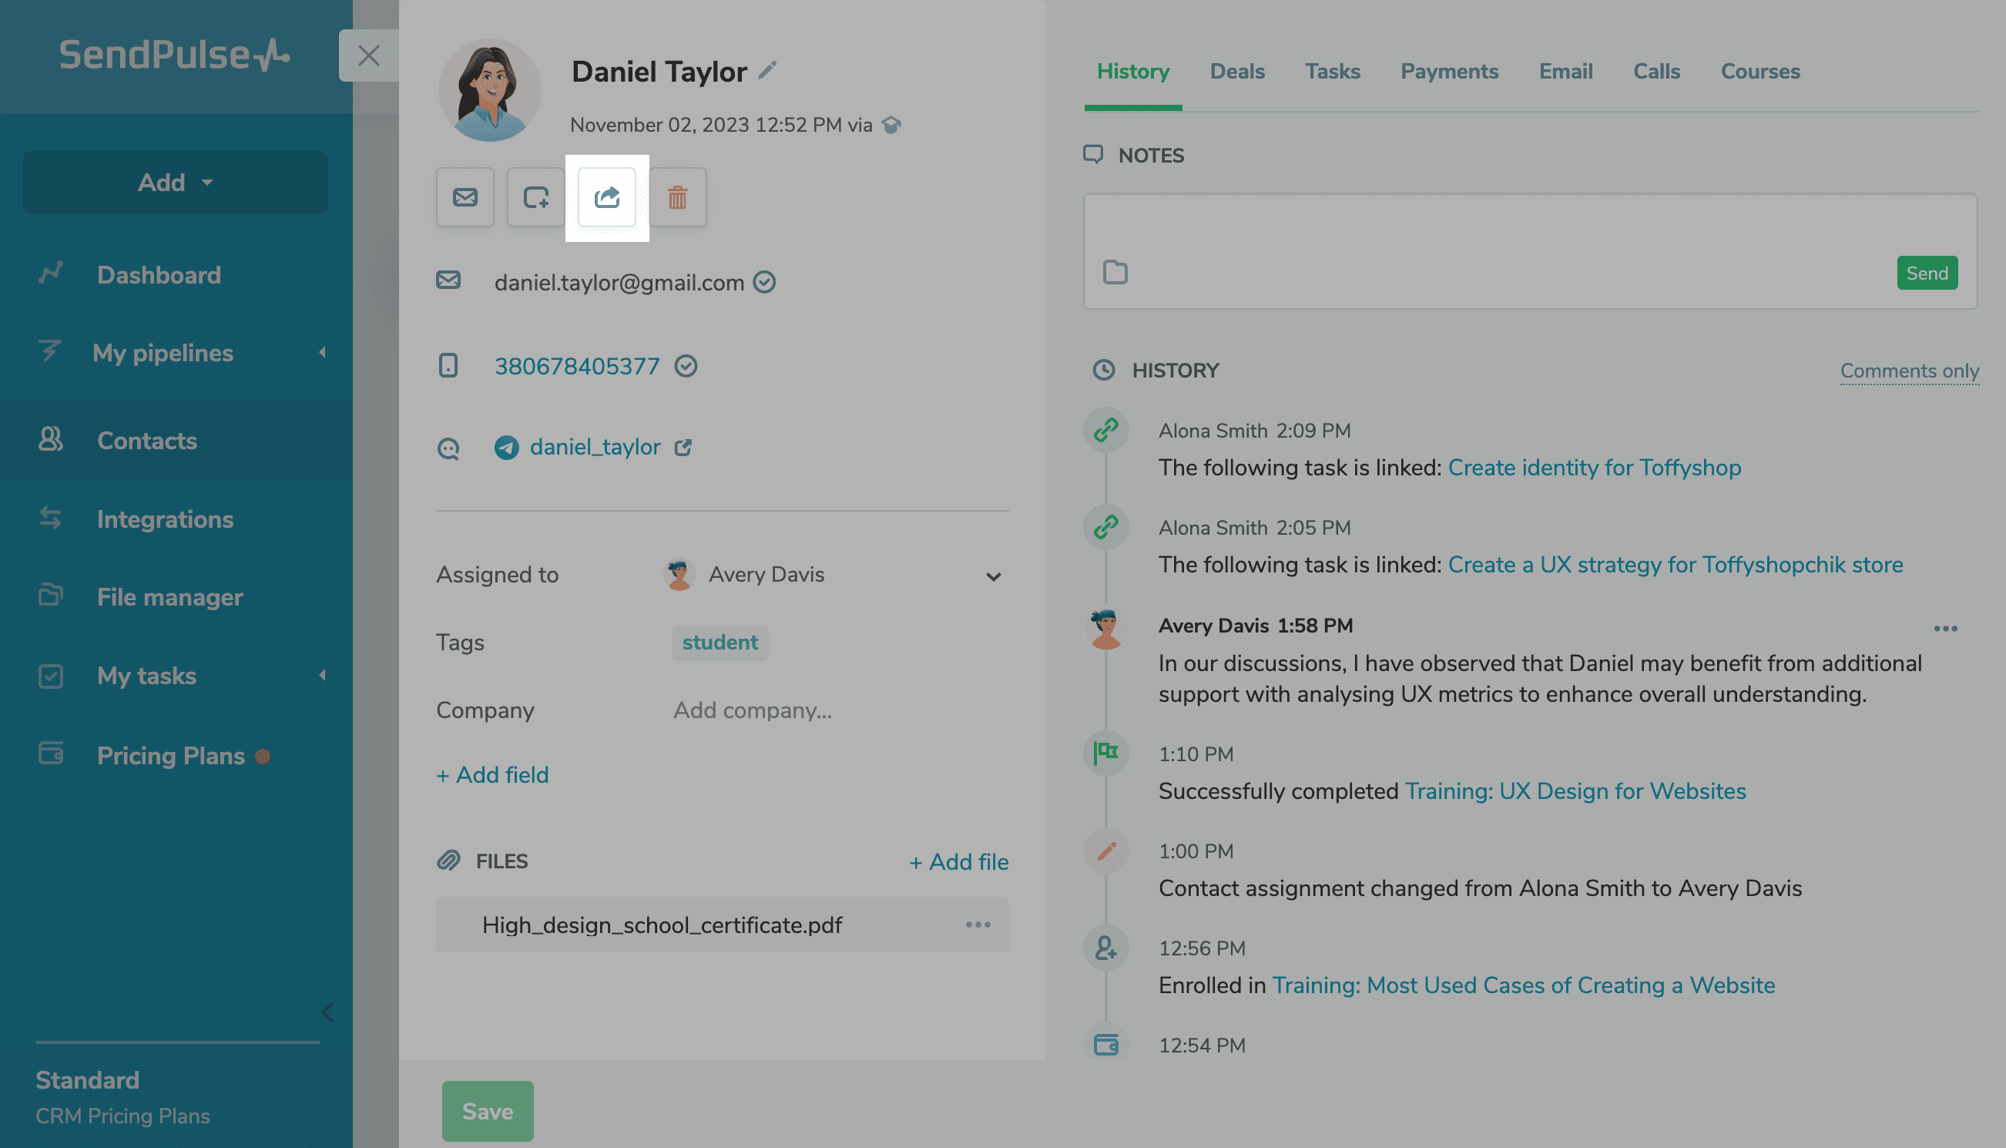Click the History clock icon

[x=1103, y=371]
